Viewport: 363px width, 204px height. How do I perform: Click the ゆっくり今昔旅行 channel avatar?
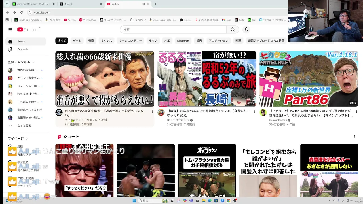point(161,112)
